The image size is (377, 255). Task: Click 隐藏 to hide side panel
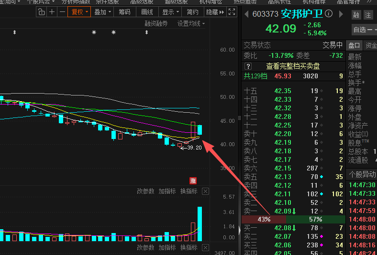tap(215, 12)
